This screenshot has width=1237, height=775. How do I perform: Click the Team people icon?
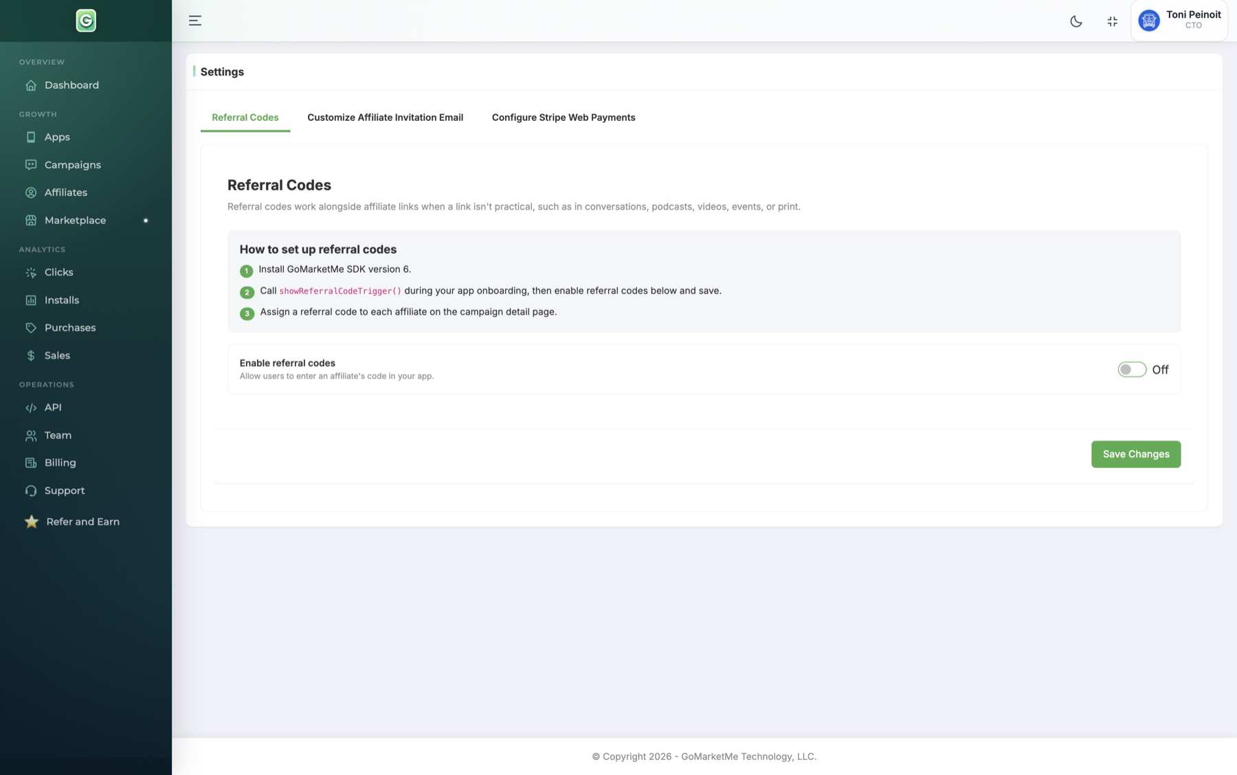pyautogui.click(x=31, y=436)
